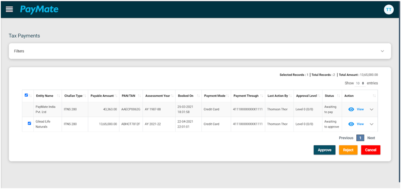401x189 pixels.
Task: Click the Filters panel header
Action: [x=200, y=51]
